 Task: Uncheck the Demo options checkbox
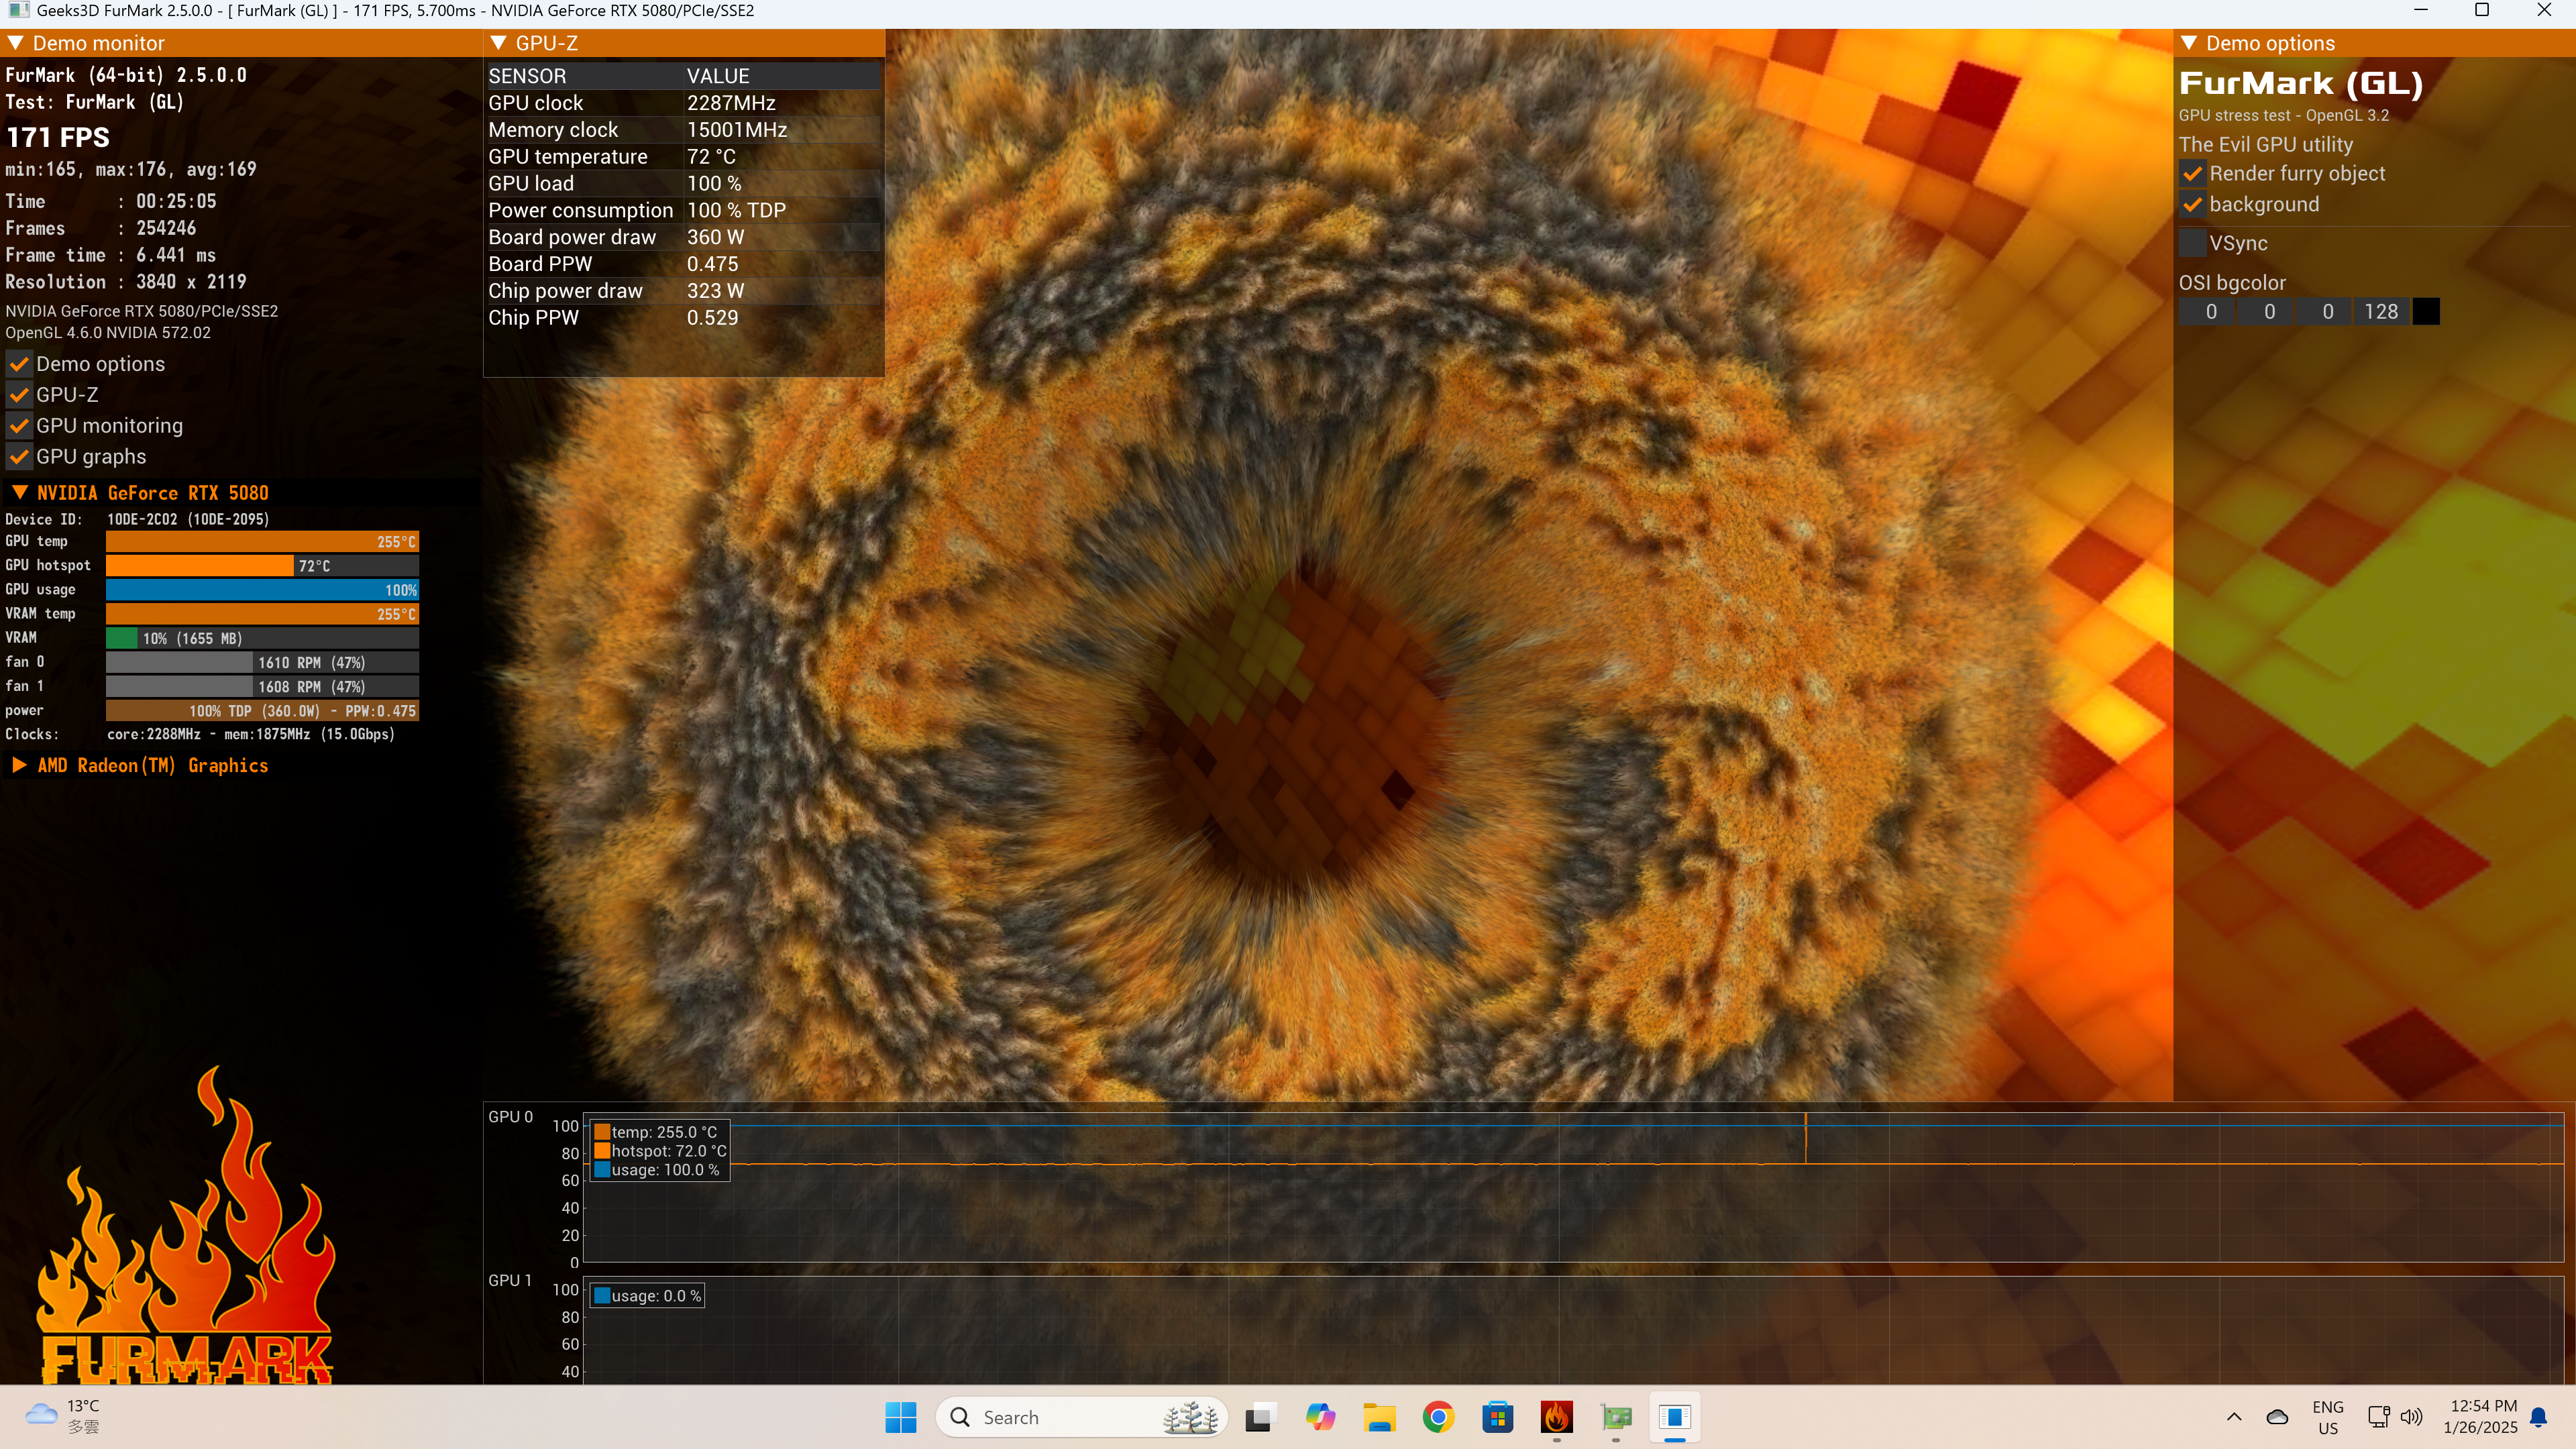click(x=19, y=364)
